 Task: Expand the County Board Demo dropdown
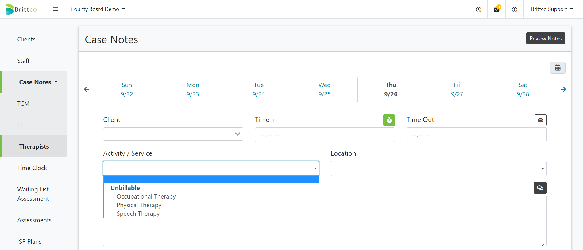coord(98,9)
